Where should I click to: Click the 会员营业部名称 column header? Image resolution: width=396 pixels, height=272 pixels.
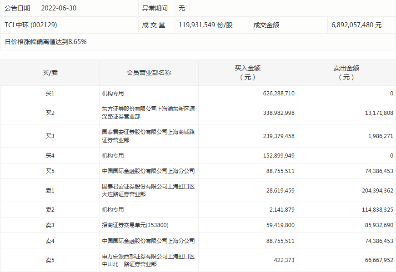149,73
